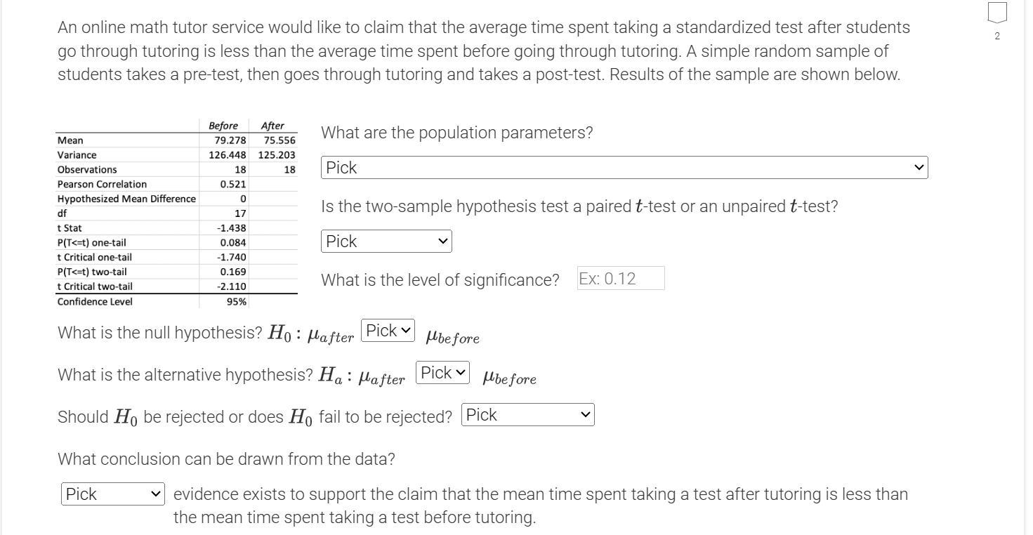Expand the arrow on the conclusion Pick selector
Image resolution: width=1033 pixels, height=535 pixels.
point(157,494)
